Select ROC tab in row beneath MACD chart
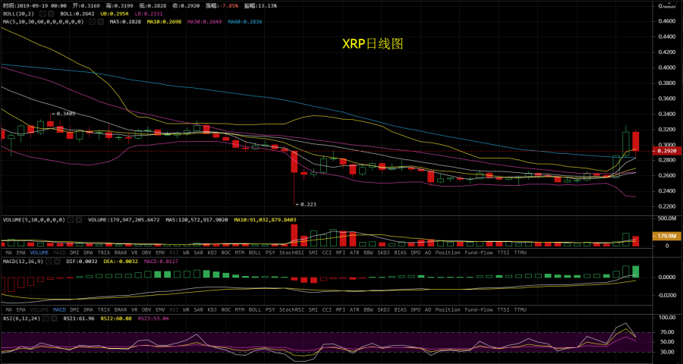Screen dimensions: 683x364 click(225, 309)
